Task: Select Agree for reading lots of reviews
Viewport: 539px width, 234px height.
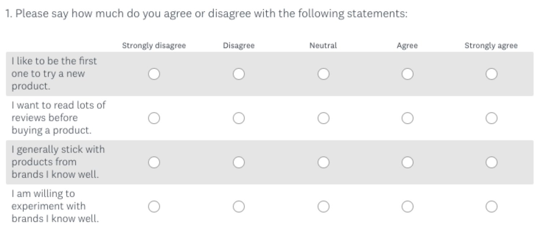Action: coord(408,117)
